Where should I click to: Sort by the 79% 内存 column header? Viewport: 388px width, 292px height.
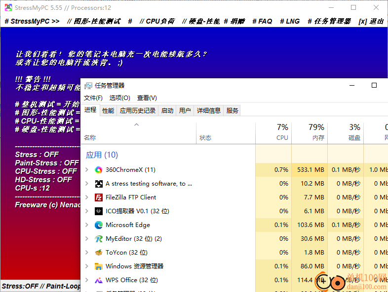310,133
